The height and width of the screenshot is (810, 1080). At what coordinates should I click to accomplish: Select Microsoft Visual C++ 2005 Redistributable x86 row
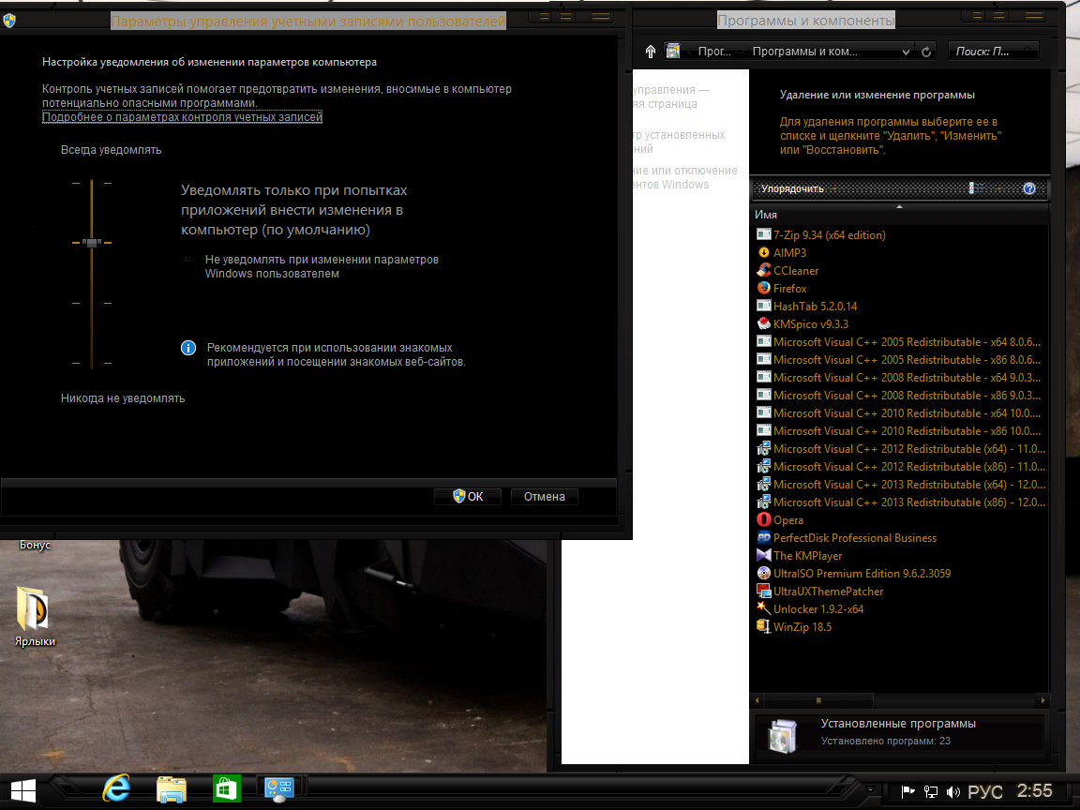coord(899,360)
